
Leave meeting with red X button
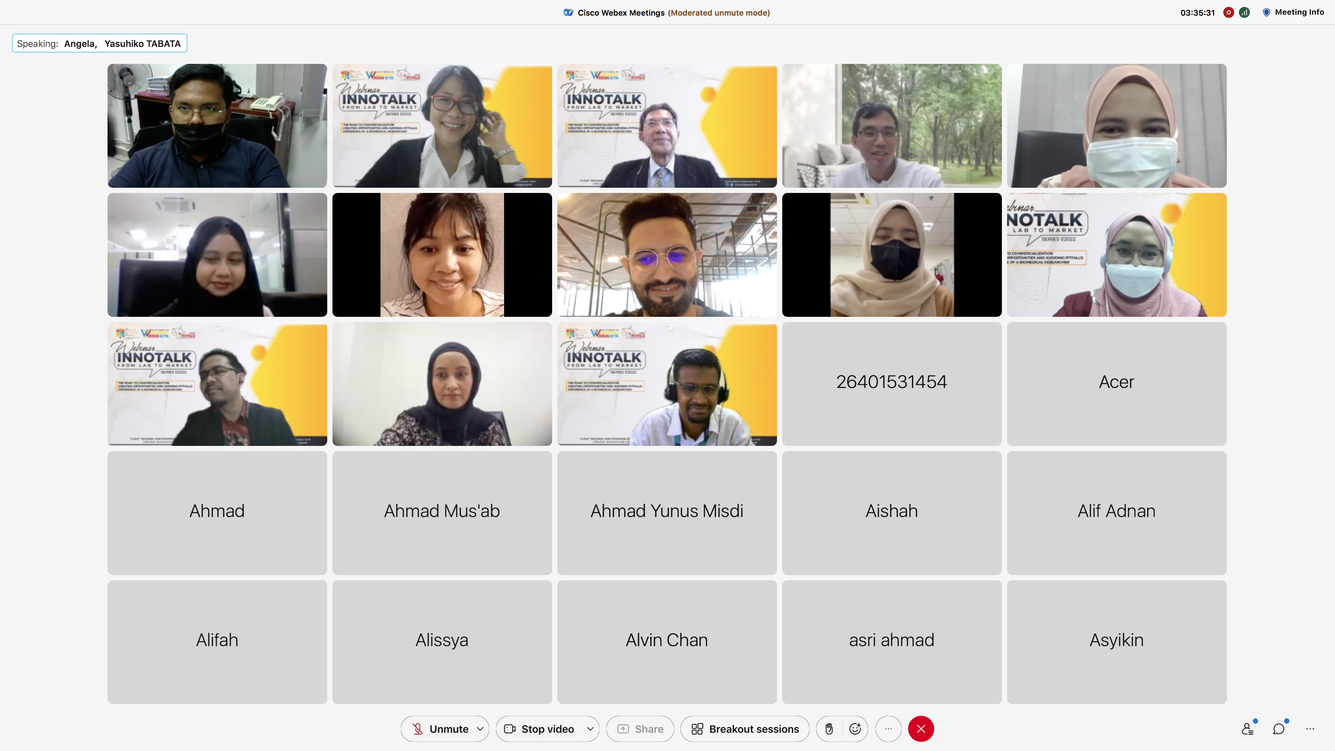pyautogui.click(x=921, y=729)
